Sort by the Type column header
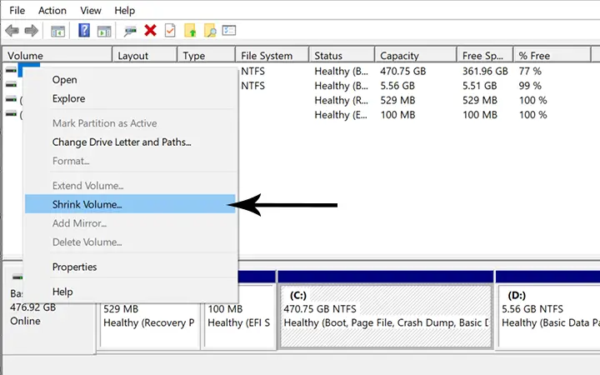 207,56
